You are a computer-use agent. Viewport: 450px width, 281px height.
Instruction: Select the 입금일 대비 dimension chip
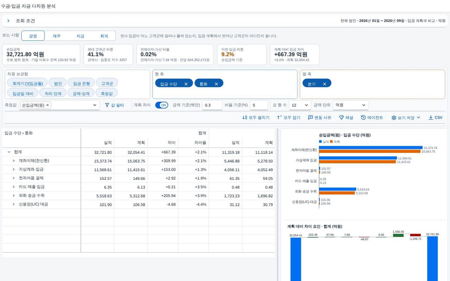(x=23, y=93)
